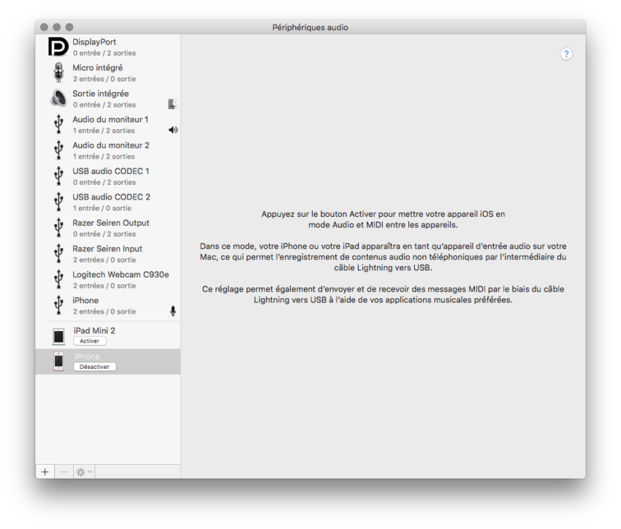Click USB icon of USB audio CODEC 1
This screenshot has width=621, height=529.
tap(58, 176)
